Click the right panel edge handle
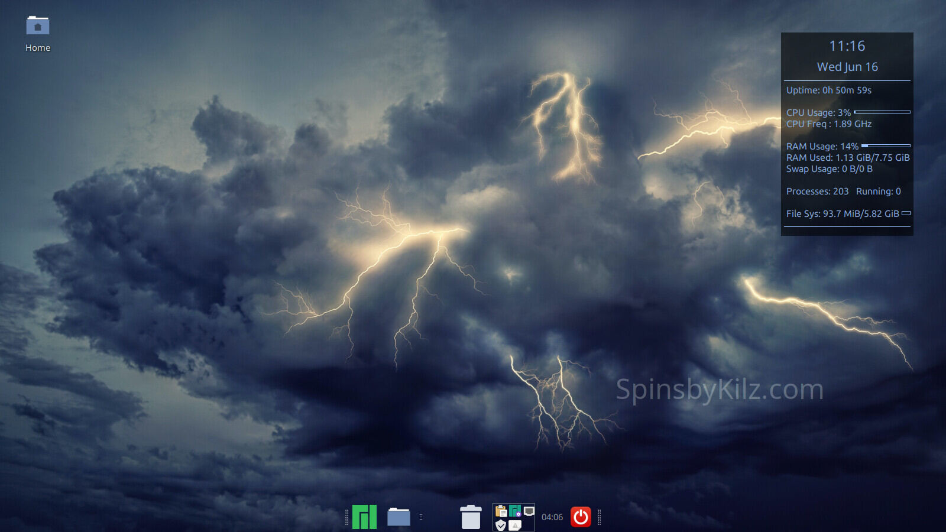This screenshot has height=532, width=946. 600,517
